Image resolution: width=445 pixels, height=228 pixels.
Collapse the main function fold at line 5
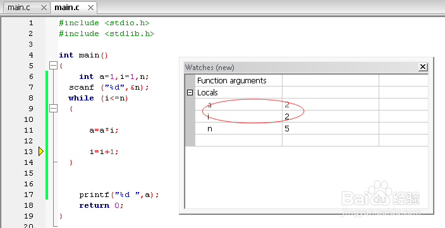click(x=53, y=66)
